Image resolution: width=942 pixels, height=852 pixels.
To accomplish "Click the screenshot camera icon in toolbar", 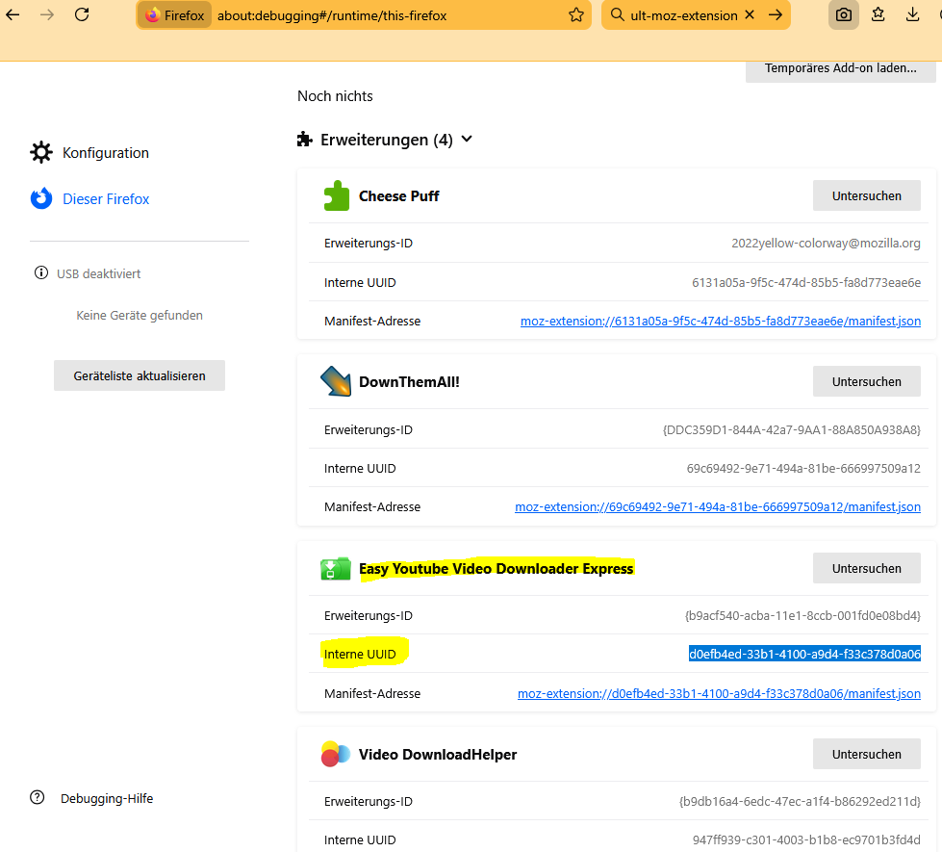I will [843, 14].
